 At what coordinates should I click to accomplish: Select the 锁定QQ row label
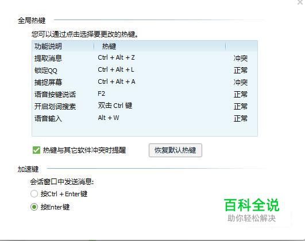(x=46, y=71)
